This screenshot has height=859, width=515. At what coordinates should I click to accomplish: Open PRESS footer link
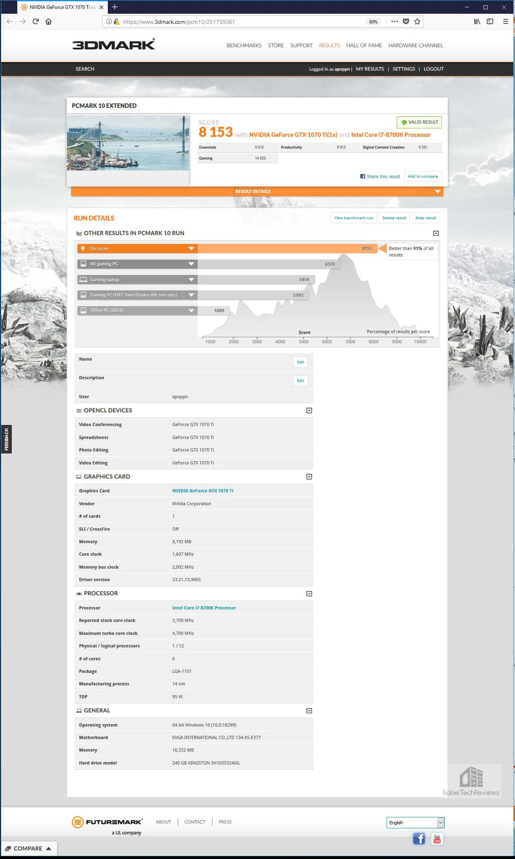click(225, 822)
